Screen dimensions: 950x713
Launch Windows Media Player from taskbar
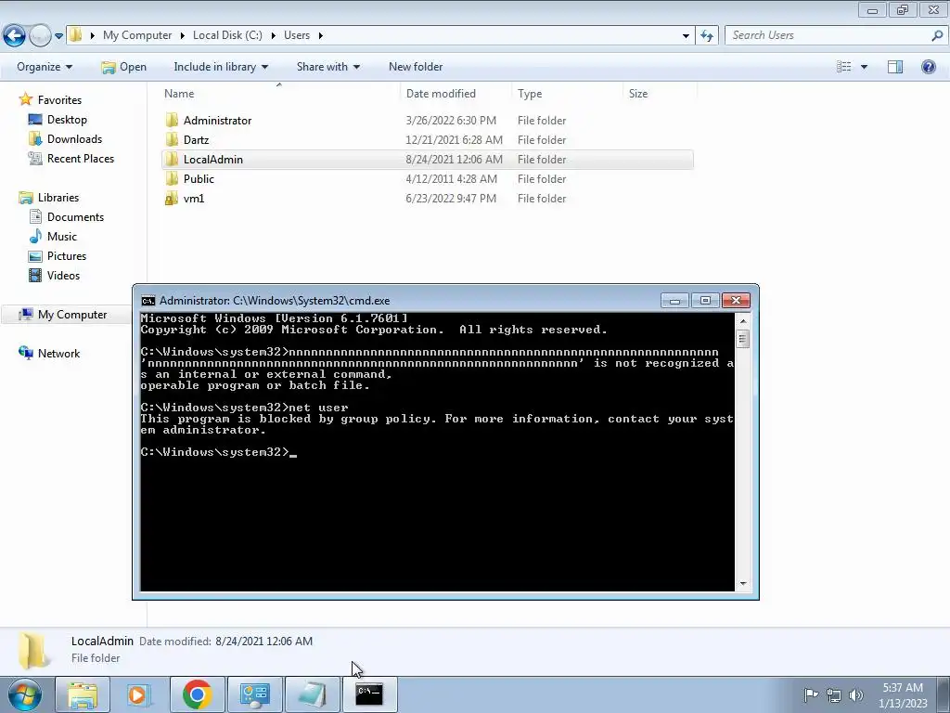click(x=139, y=695)
